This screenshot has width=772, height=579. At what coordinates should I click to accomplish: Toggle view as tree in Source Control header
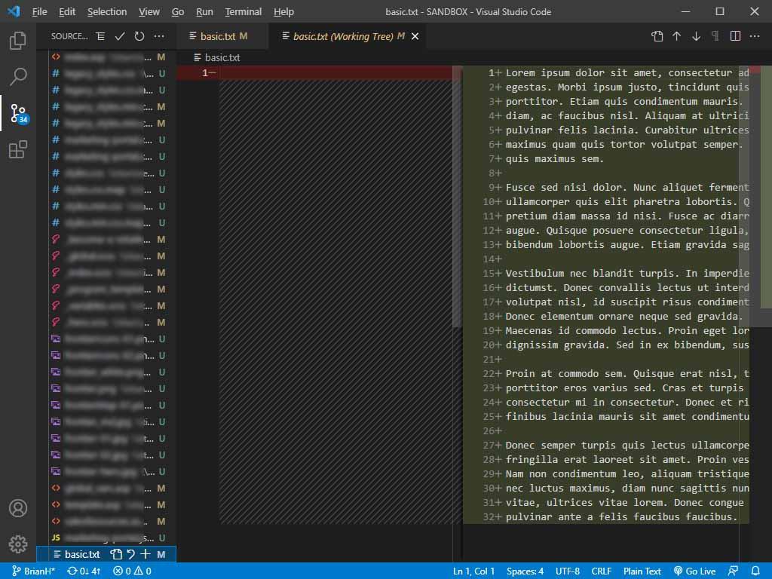tap(100, 36)
